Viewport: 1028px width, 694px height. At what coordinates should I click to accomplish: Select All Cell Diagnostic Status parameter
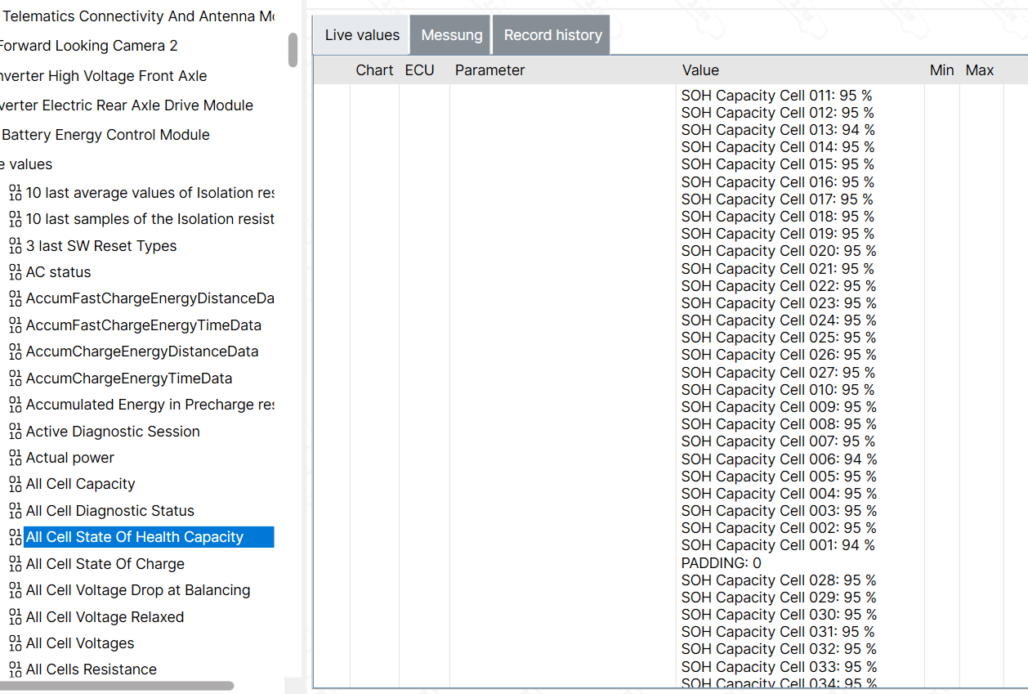coord(110,511)
